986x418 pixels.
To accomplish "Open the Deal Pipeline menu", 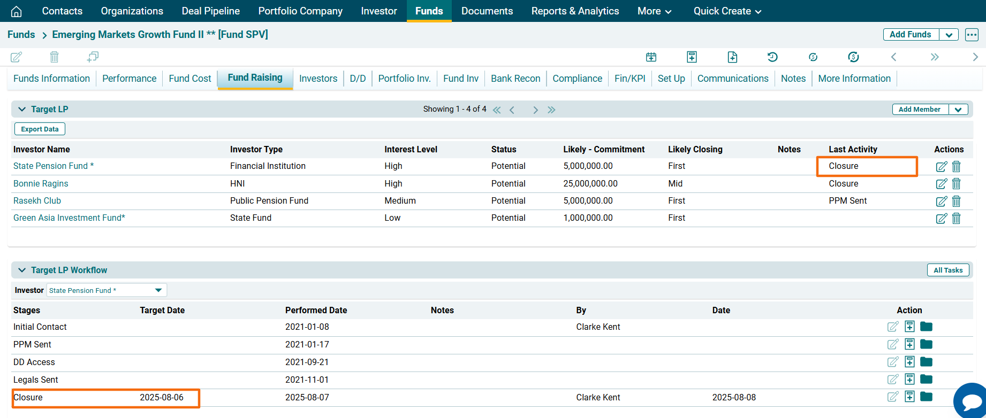I will click(210, 11).
